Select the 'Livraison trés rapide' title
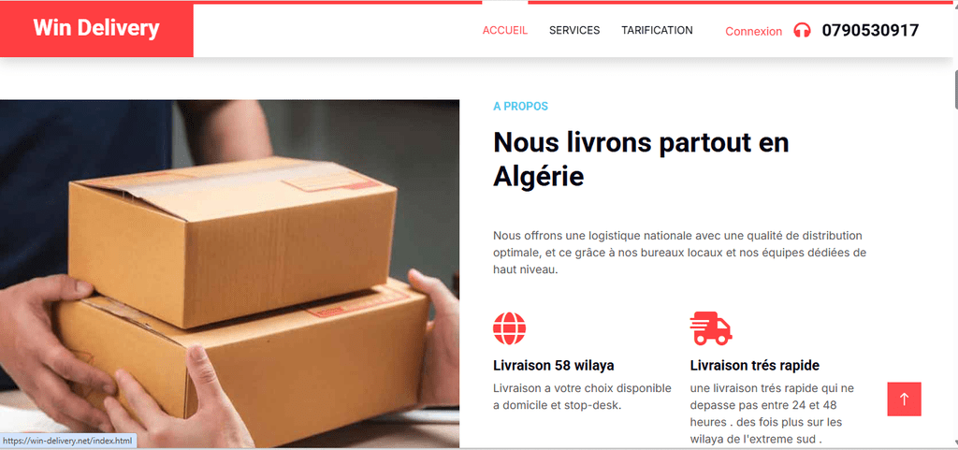 pyautogui.click(x=755, y=366)
